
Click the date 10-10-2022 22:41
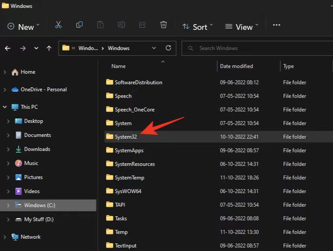239,137
